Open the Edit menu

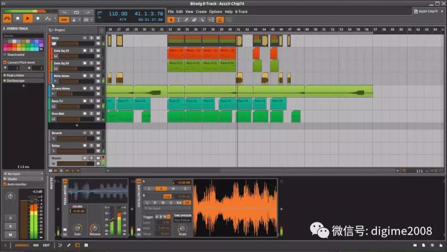[x=179, y=12]
